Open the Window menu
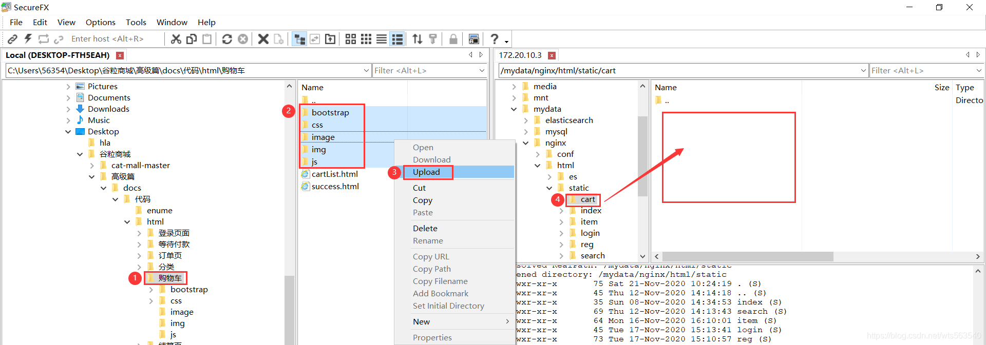The width and height of the screenshot is (986, 345). [x=172, y=22]
